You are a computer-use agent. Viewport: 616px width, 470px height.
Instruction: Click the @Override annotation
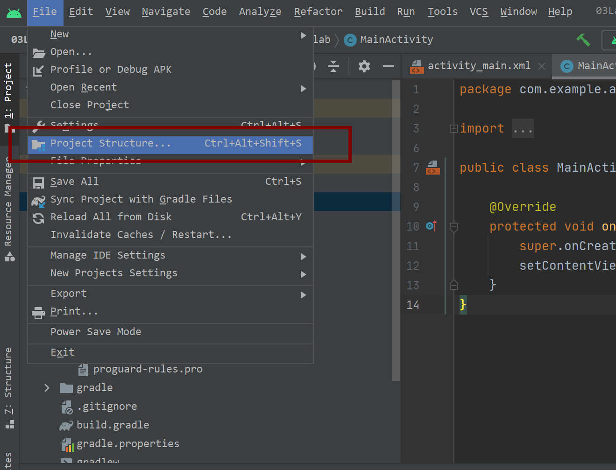click(523, 207)
